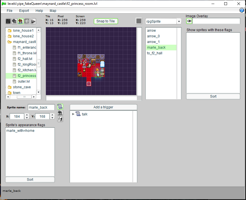Click the blue help icon at top right

(242, 10)
